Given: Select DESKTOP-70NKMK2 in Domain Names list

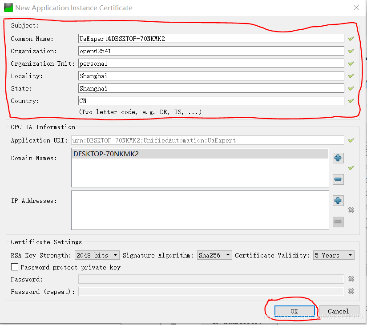Looking at the screenshot, I should point(200,154).
